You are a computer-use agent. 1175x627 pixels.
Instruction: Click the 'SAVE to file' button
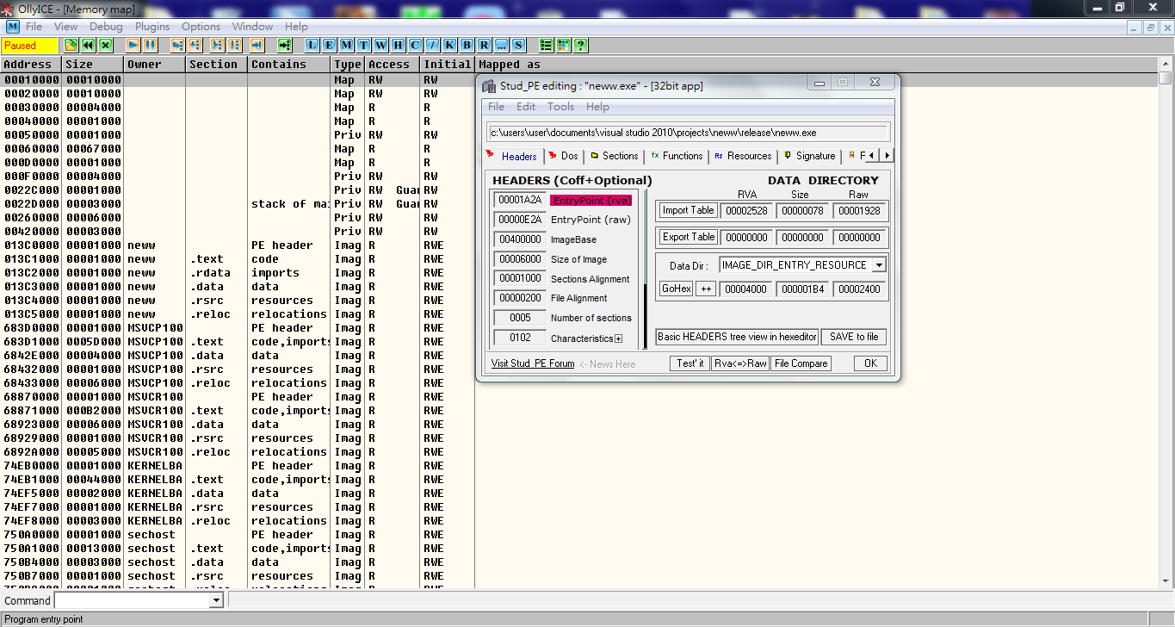point(853,337)
